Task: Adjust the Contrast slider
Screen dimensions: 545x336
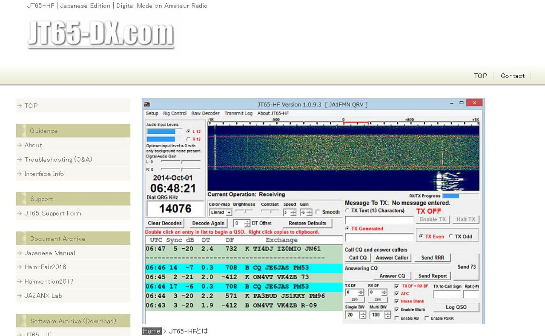Action: click(270, 211)
